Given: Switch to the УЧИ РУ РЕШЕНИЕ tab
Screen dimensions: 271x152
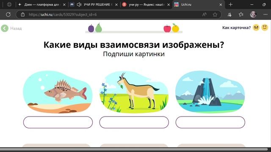Looking at the screenshot, I should pos(94,5).
